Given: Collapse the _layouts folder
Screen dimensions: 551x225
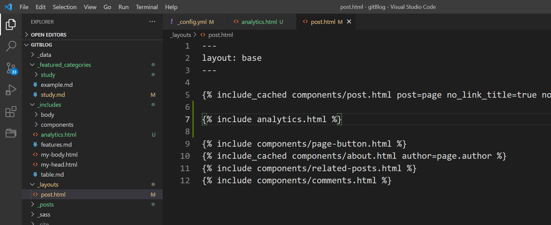Looking at the screenshot, I should coord(32,184).
